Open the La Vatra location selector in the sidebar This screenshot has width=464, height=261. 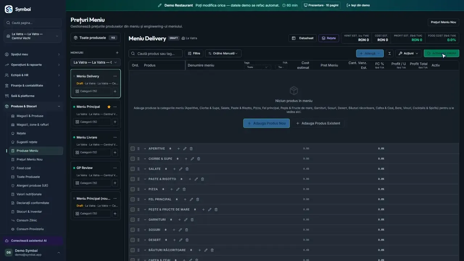(x=33, y=36)
